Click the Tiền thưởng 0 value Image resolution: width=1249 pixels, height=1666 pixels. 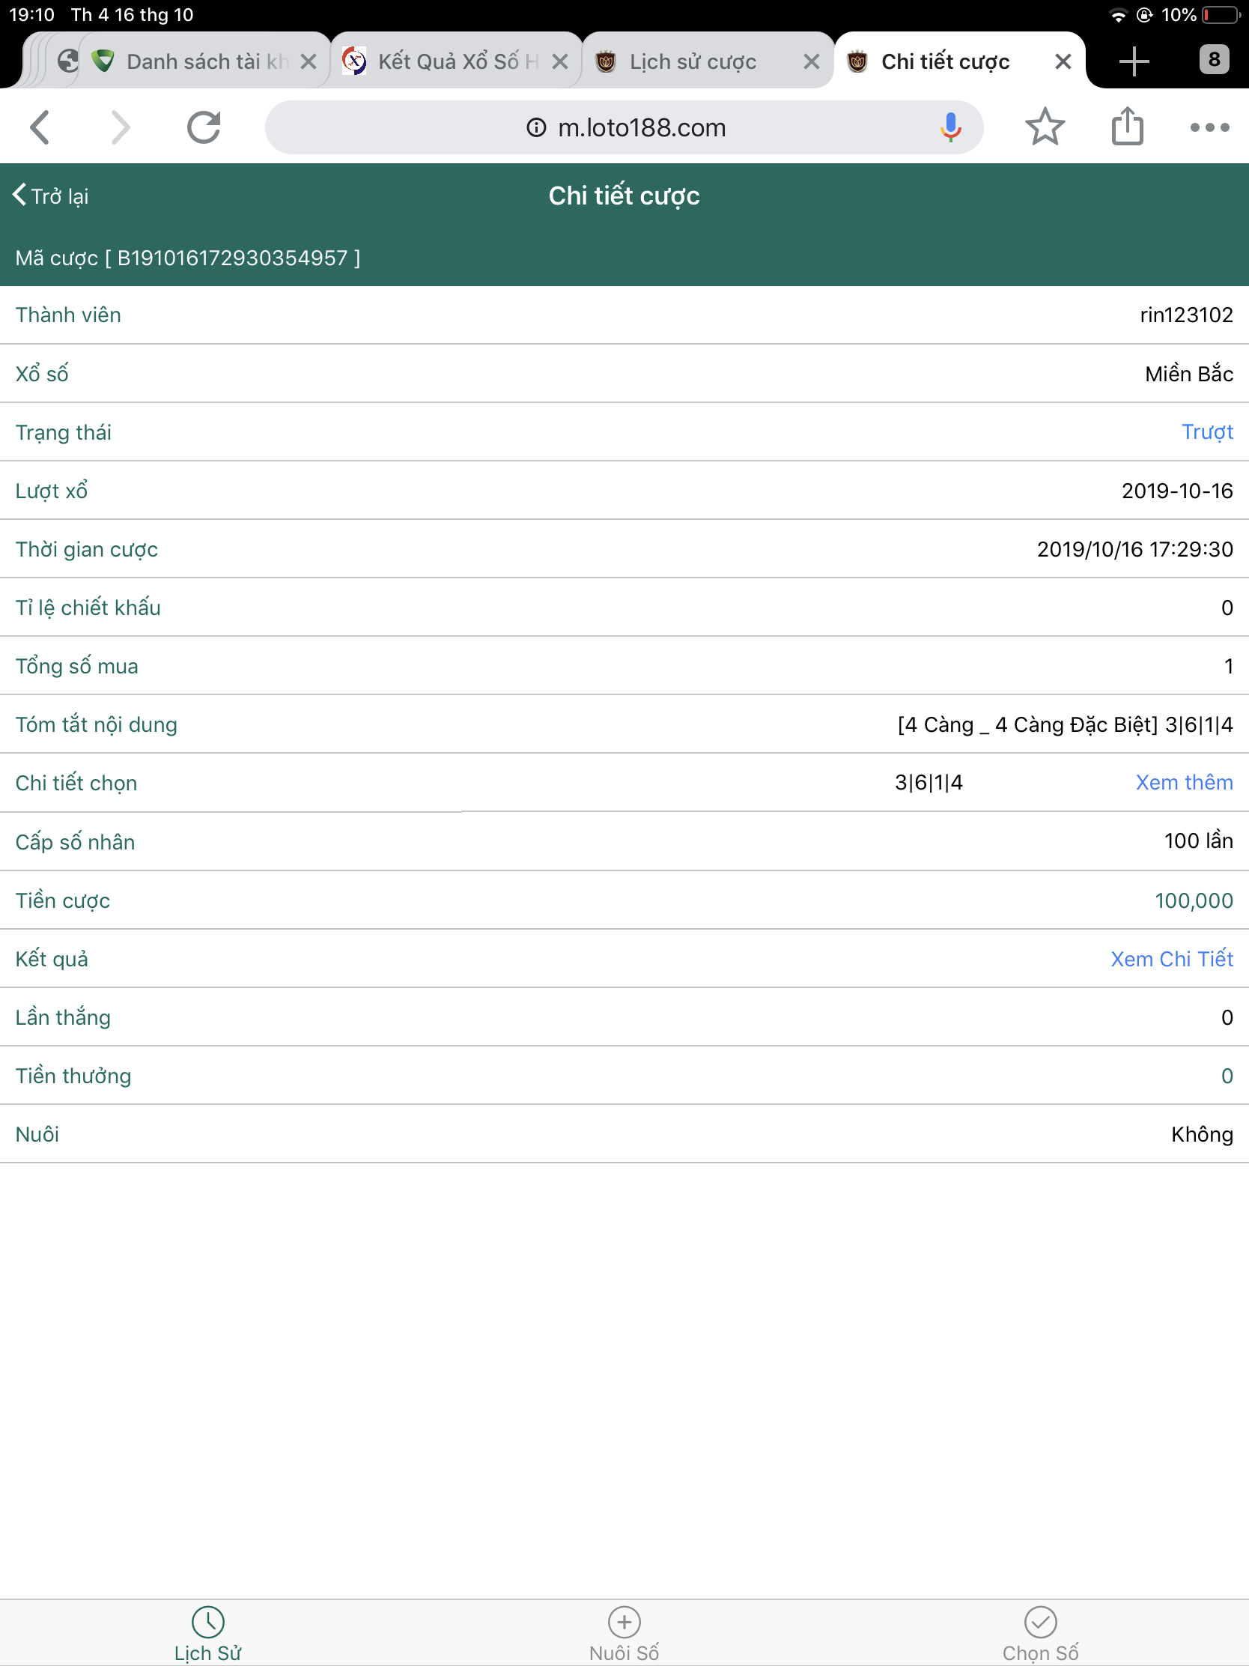coord(1227,1076)
